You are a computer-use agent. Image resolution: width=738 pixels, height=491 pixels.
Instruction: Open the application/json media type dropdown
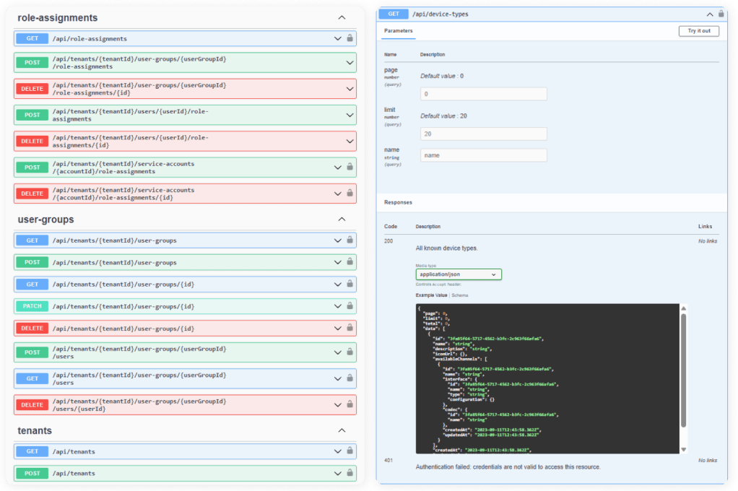pyautogui.click(x=459, y=274)
